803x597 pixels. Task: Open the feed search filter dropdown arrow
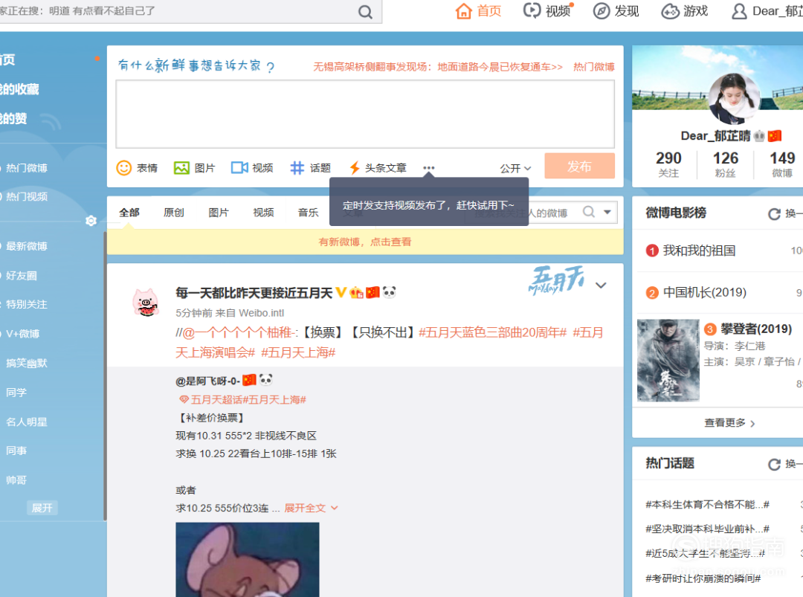pos(607,212)
